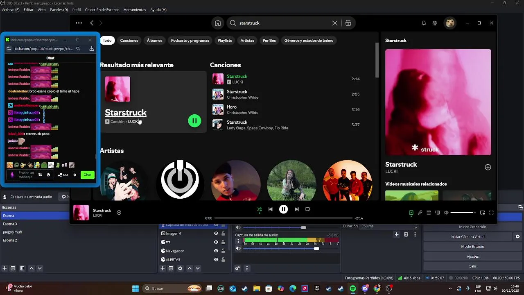Image resolution: width=524 pixels, height=295 pixels.
Task: Open advanced audio properties gears in mixer
Action: (x=237, y=268)
